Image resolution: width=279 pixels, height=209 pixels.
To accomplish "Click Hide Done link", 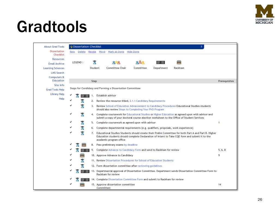I will point(133,52).
